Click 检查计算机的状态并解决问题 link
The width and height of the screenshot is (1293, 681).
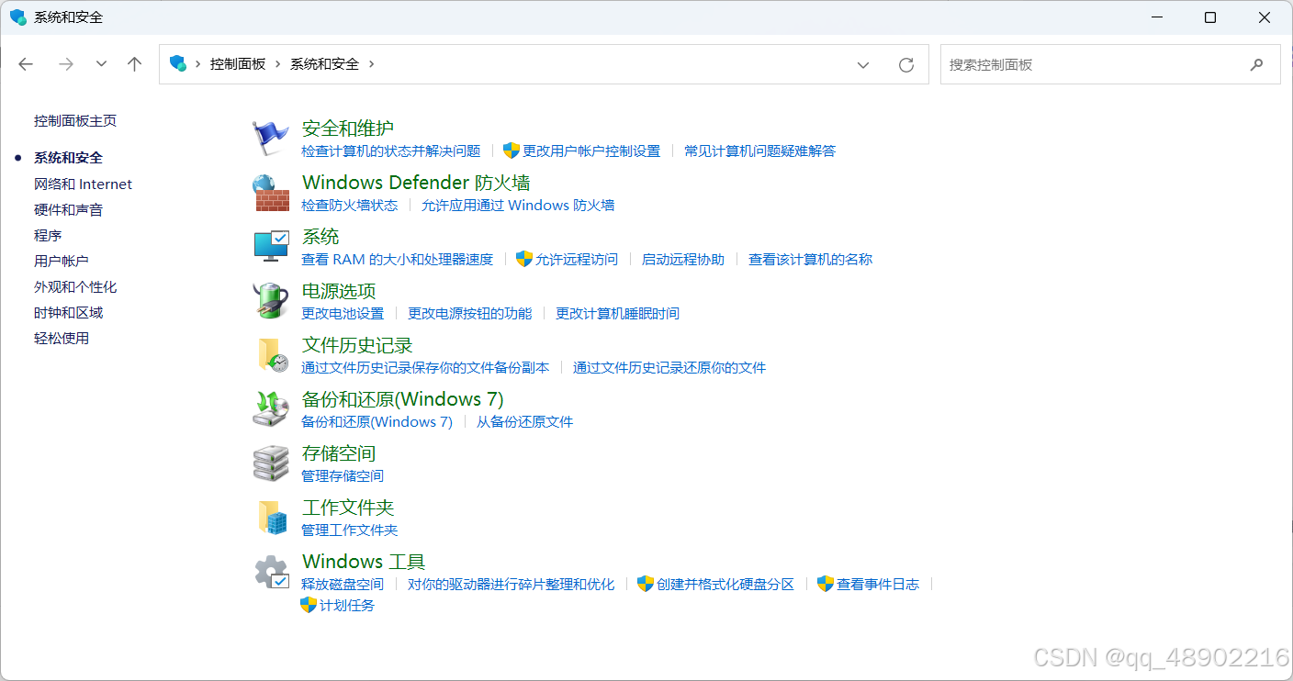391,151
